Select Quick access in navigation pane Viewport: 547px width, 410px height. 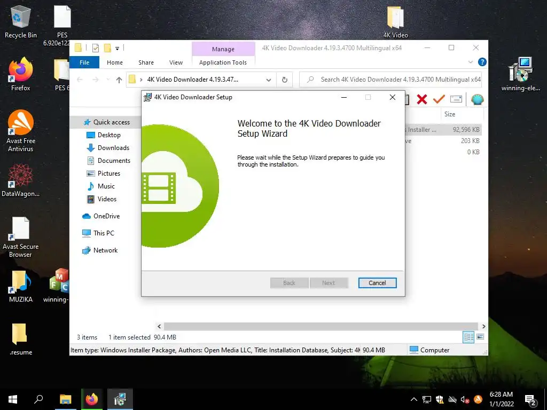coord(106,122)
